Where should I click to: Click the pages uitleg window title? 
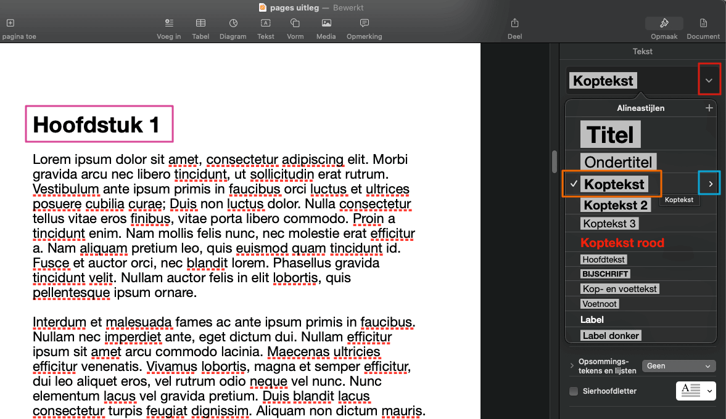point(294,7)
